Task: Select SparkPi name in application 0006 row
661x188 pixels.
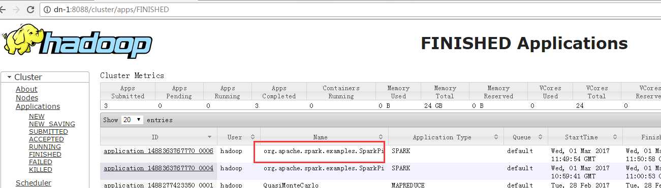Action: click(324, 151)
